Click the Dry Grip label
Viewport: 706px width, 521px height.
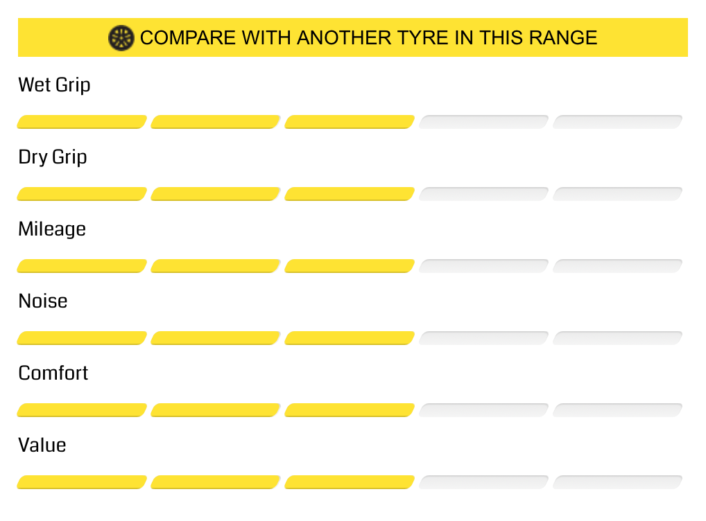(x=52, y=157)
